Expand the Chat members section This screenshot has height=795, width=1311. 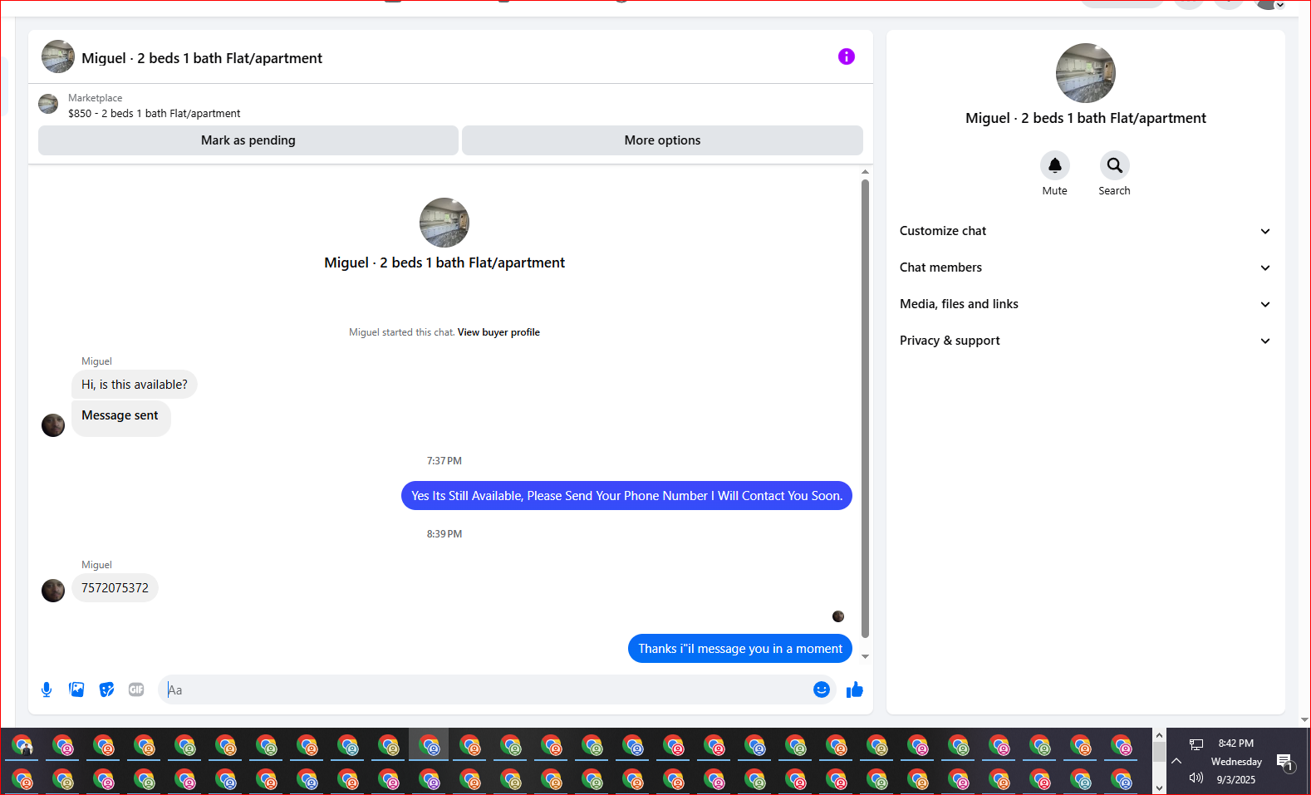tap(1086, 267)
